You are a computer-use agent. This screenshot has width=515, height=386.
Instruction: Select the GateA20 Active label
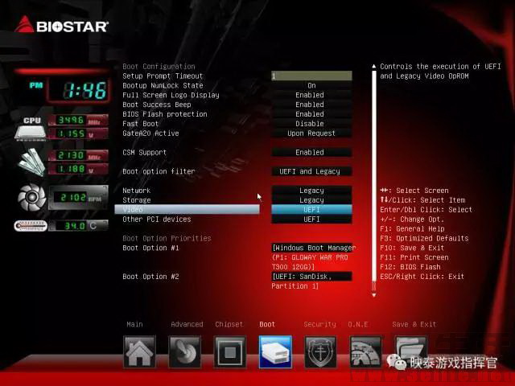click(150, 133)
